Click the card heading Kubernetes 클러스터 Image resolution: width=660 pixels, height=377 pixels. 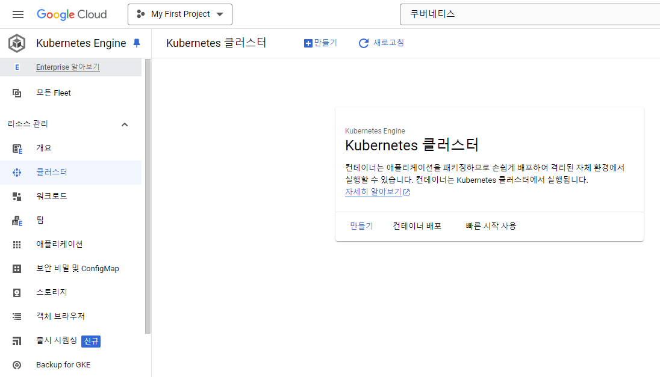point(412,145)
